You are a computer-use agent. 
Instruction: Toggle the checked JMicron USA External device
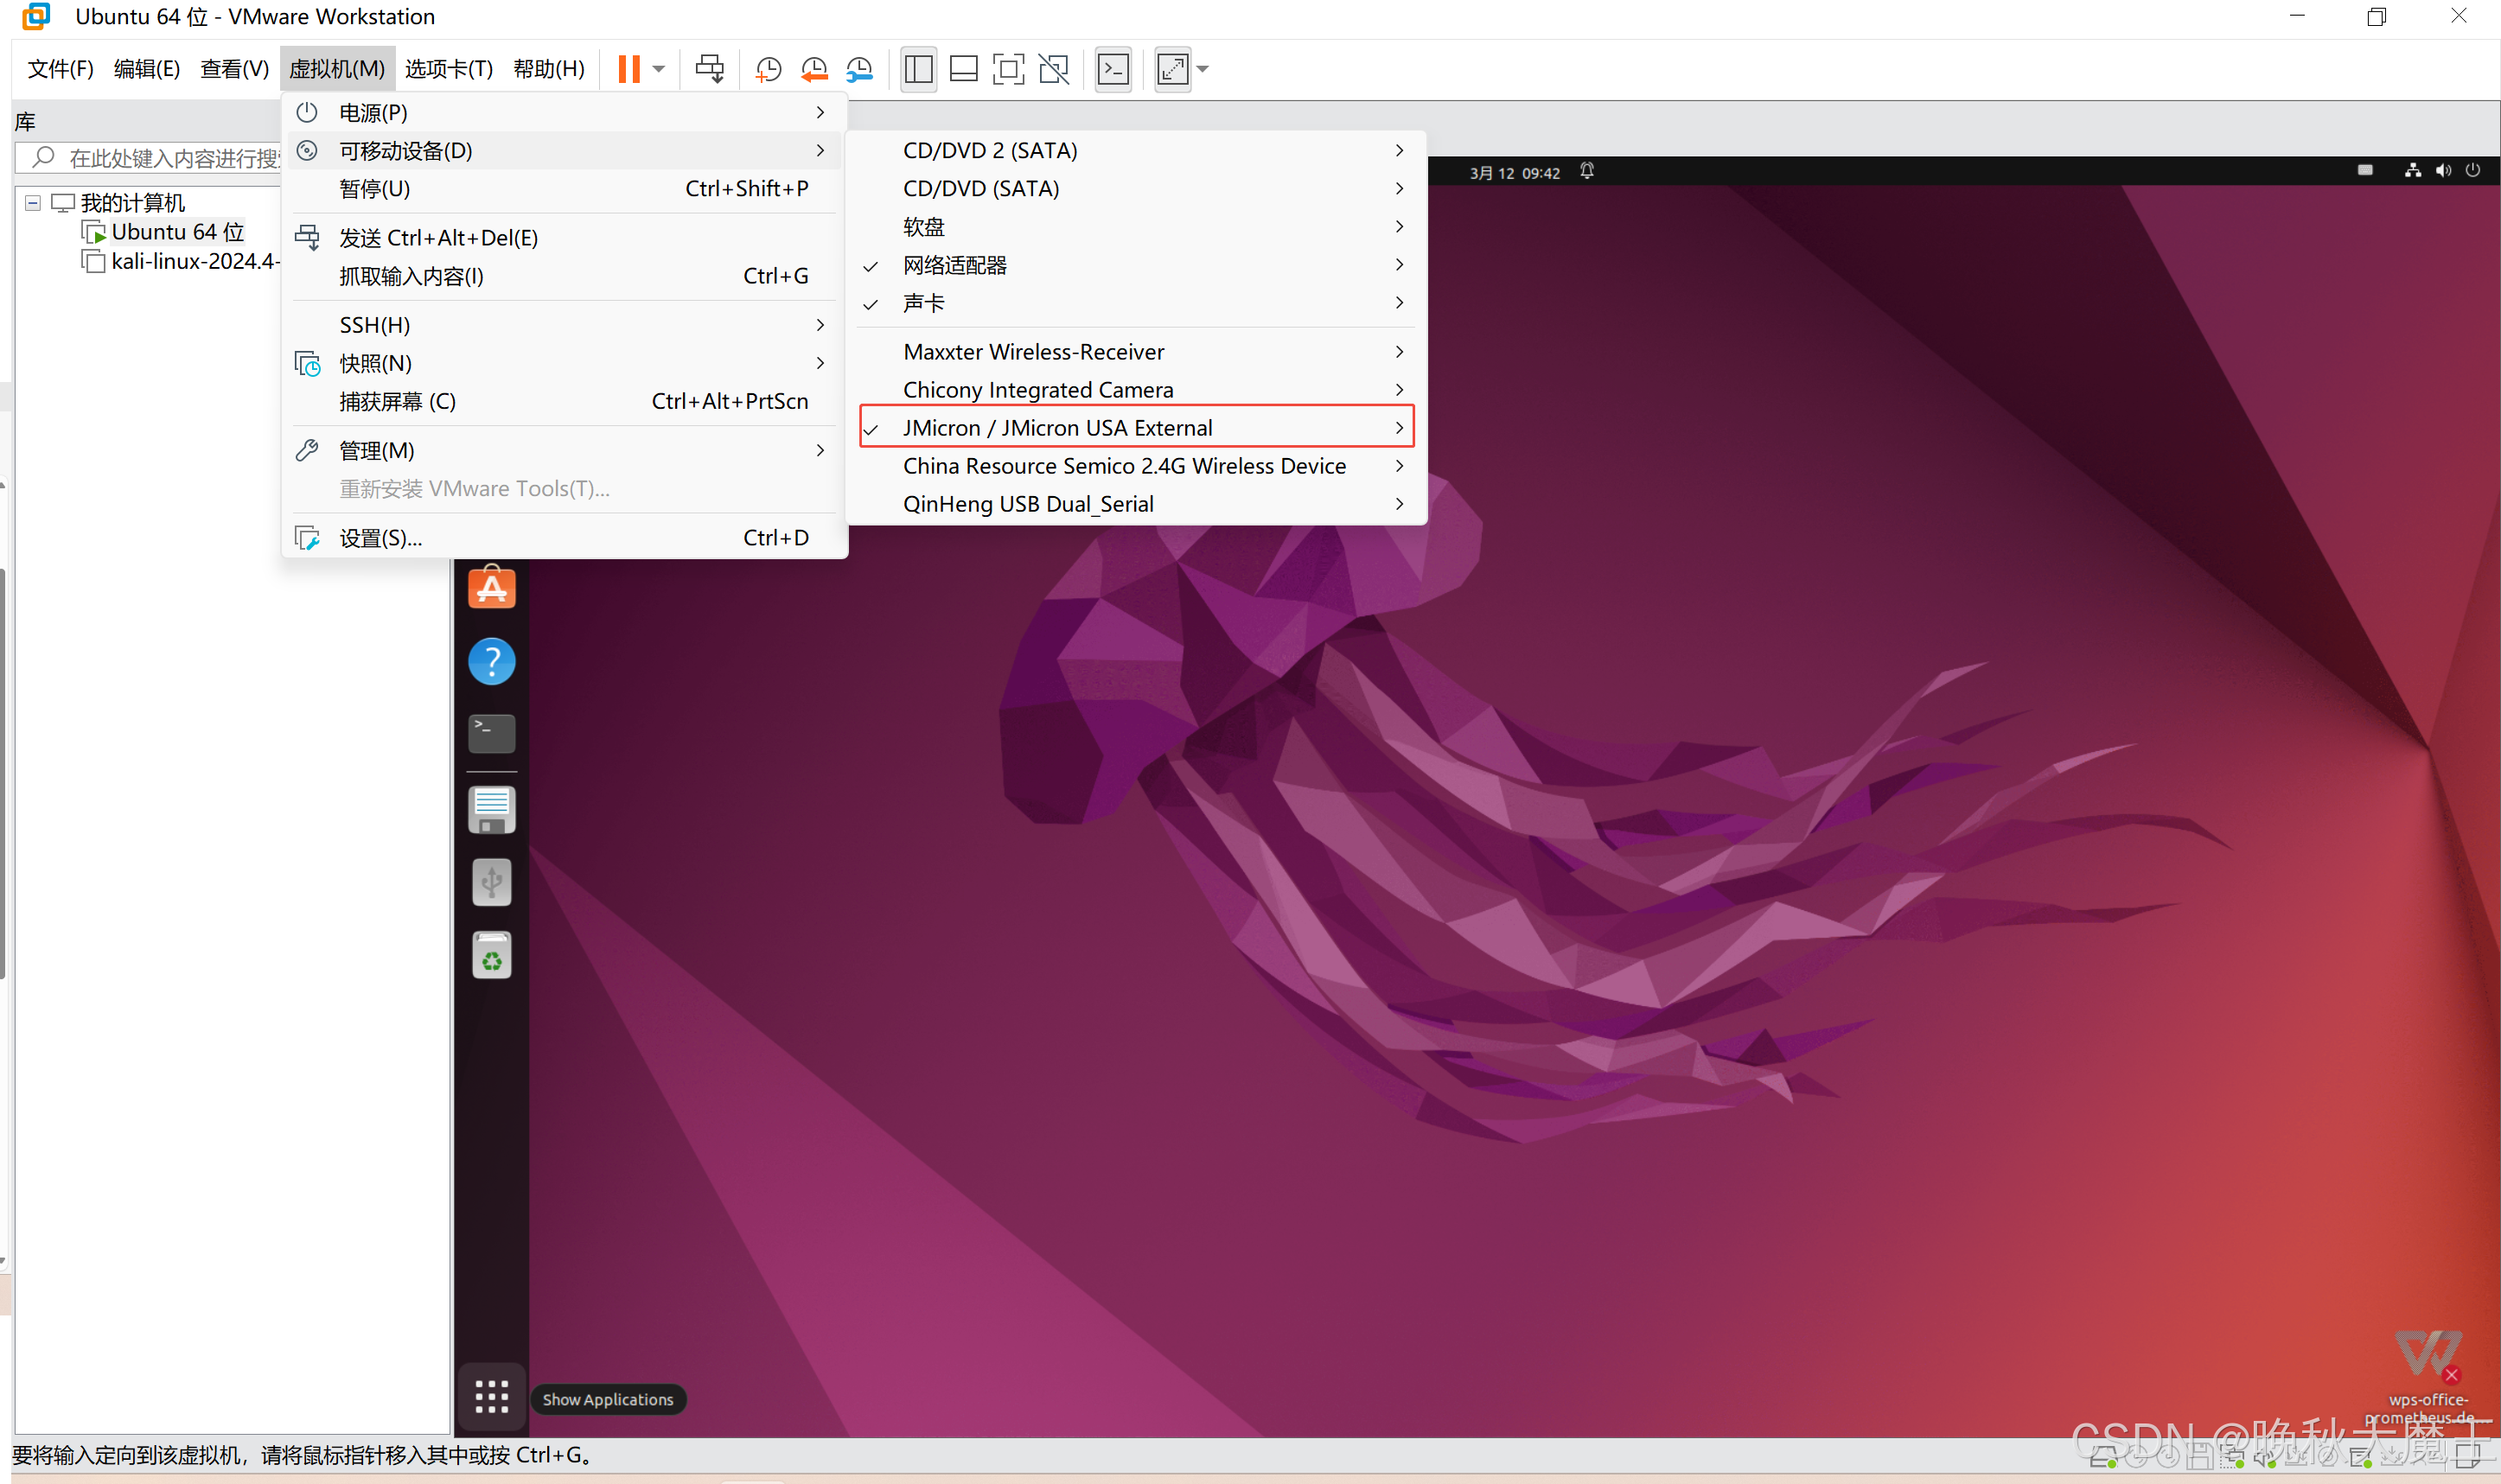(1056, 428)
